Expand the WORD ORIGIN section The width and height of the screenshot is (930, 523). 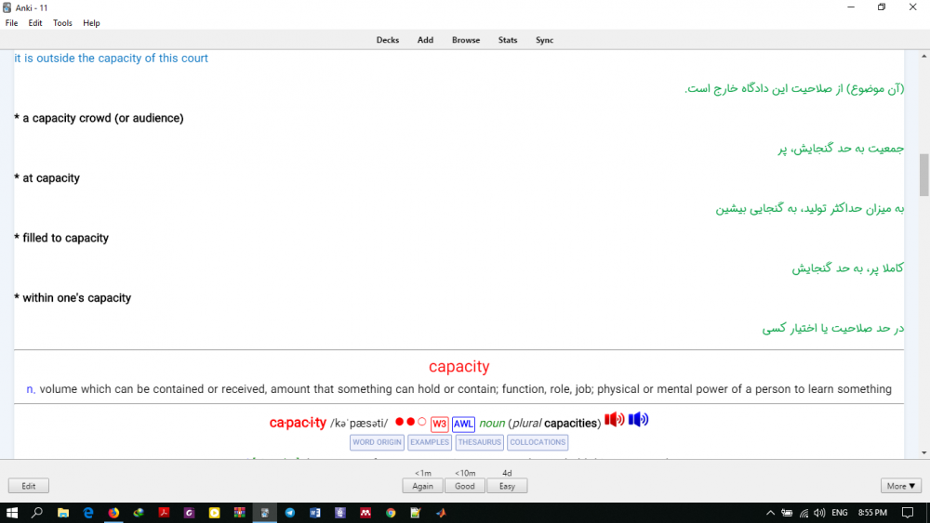(x=377, y=443)
